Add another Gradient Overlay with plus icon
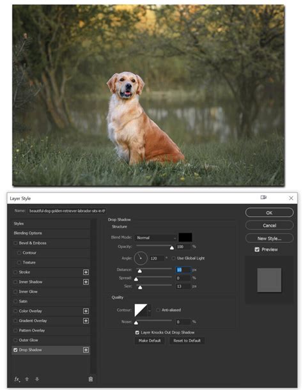The width and height of the screenshot is (303, 390). click(86, 320)
